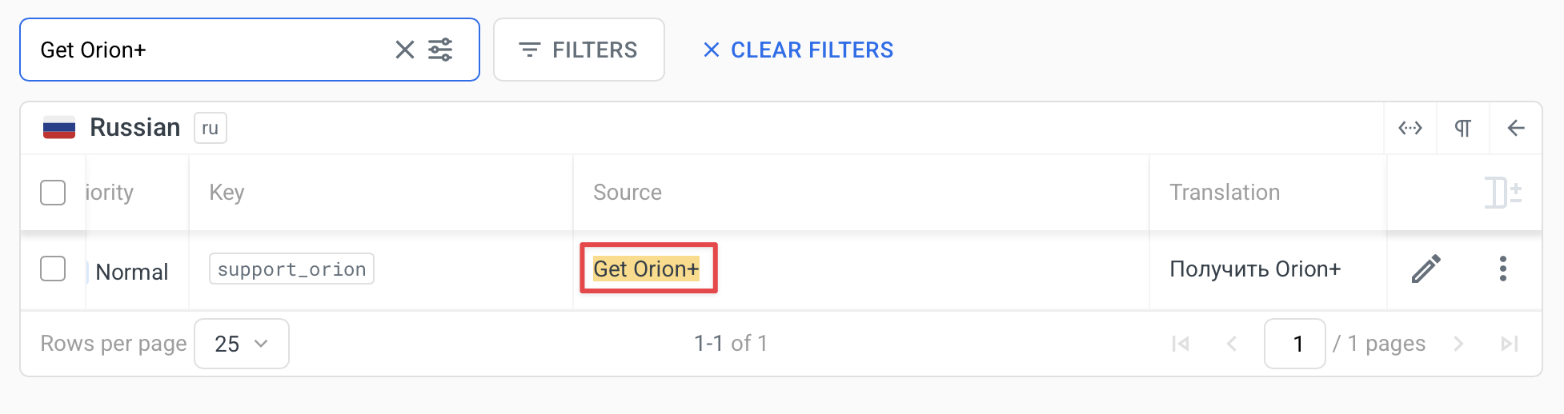Click the column settings icon in header
The height and width of the screenshot is (414, 1564).
pyautogui.click(x=1502, y=193)
